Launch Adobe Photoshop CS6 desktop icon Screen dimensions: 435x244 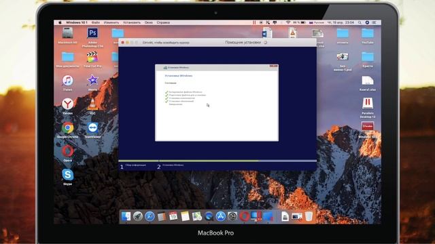pyautogui.click(x=92, y=33)
